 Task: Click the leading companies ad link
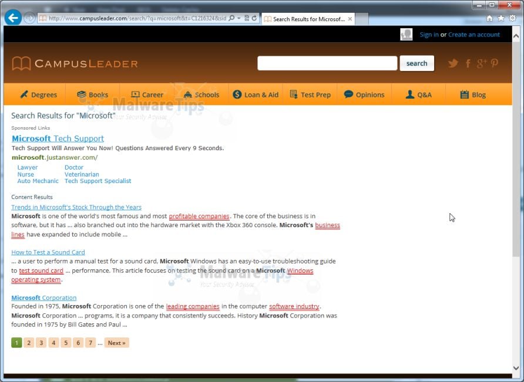pos(193,306)
